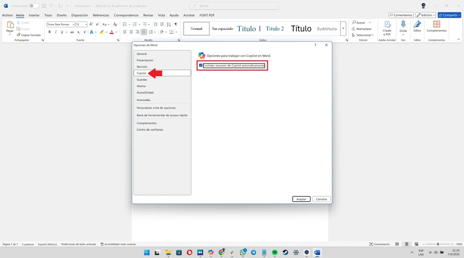This screenshot has width=464, height=258.
Task: Decrease font size with the shrink font icon
Action: pos(97,24)
